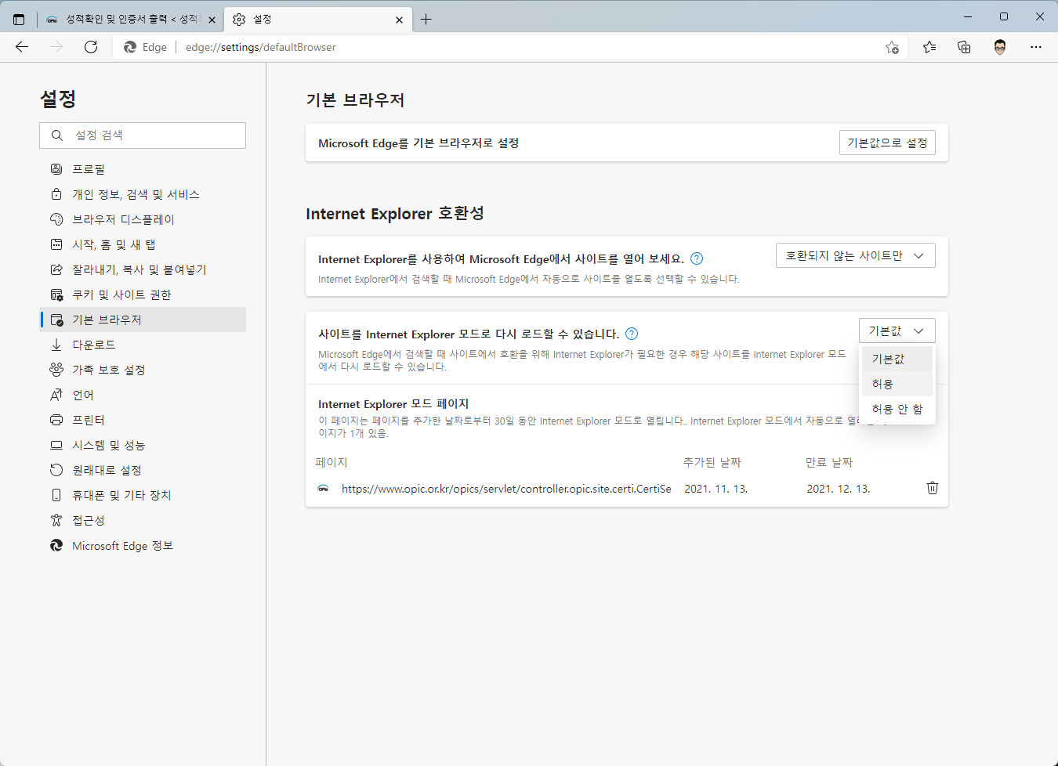The height and width of the screenshot is (766, 1058).
Task: Expand the 호환되지 않는 사이트만 dropdown
Action: [856, 255]
